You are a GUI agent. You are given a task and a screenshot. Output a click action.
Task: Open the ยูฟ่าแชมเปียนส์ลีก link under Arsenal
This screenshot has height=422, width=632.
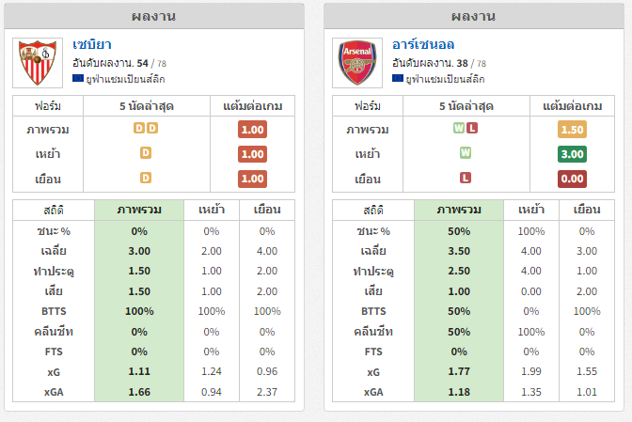(445, 79)
